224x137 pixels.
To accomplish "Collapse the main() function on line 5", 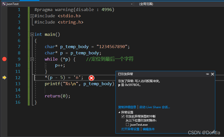I will (32, 34).
